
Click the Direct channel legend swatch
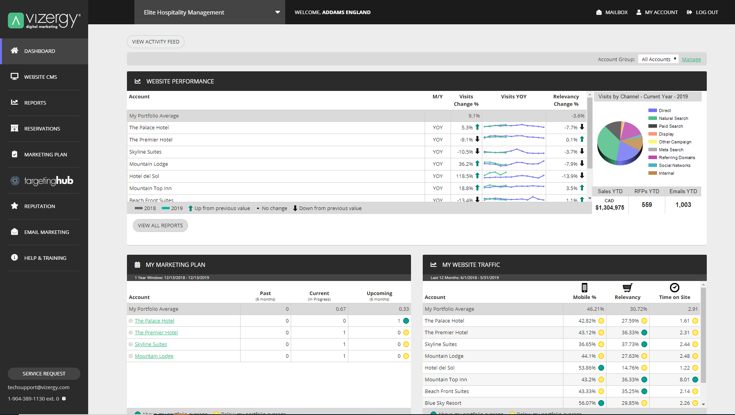(x=652, y=111)
